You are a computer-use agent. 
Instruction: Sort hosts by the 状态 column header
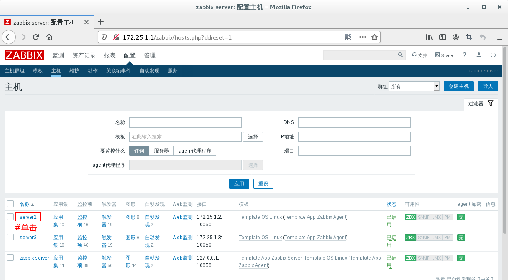coord(391,204)
